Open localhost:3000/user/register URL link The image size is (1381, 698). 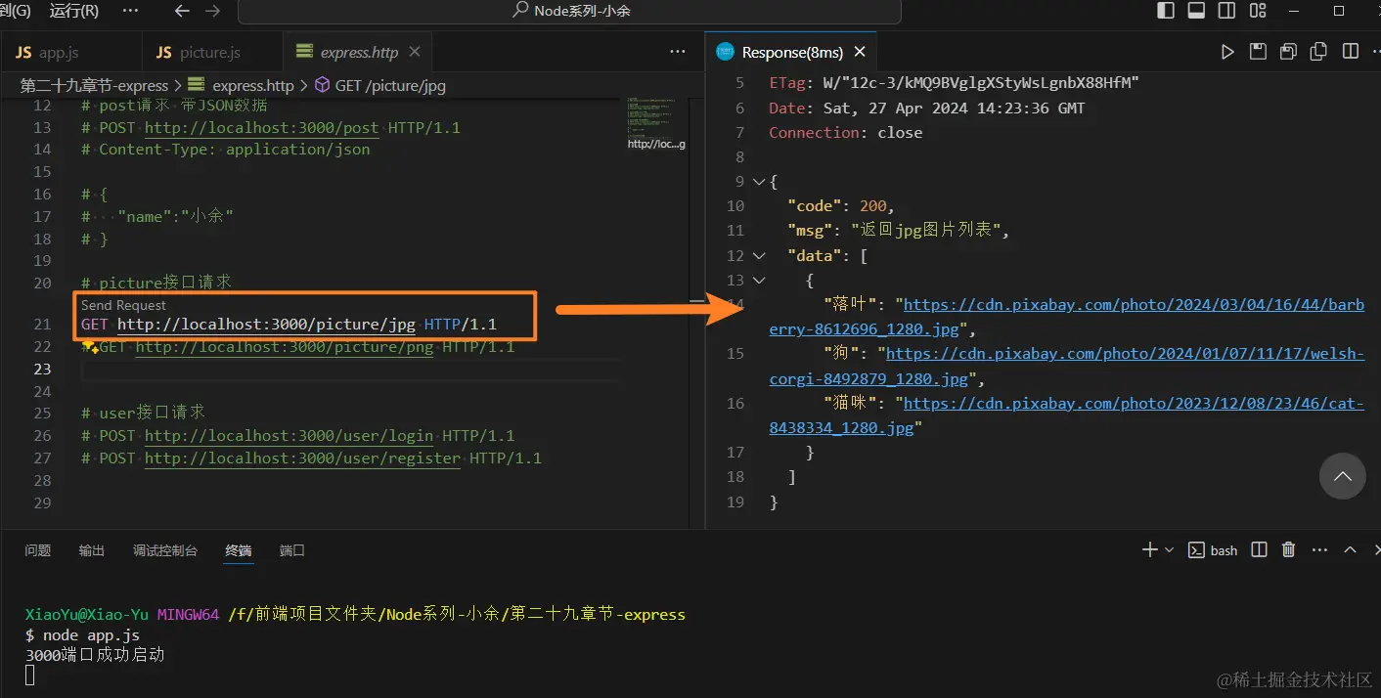coord(302,458)
